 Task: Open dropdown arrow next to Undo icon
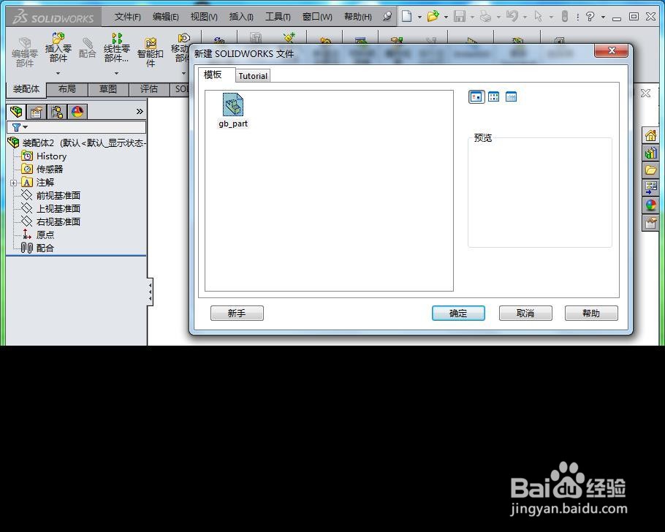(x=525, y=18)
